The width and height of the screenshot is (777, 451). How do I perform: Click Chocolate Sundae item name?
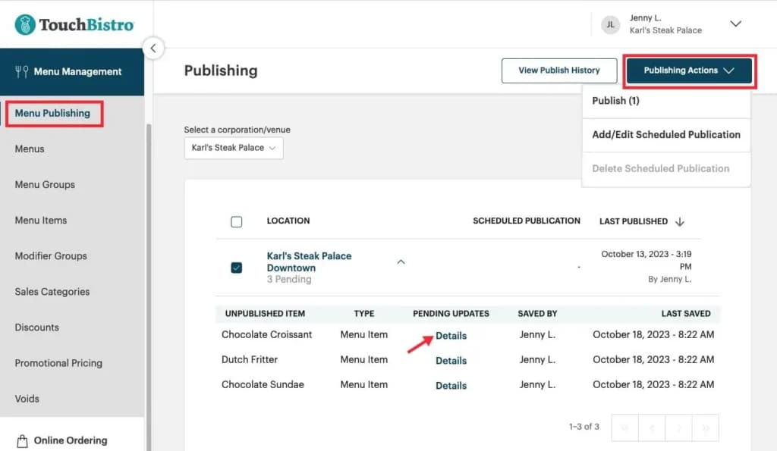click(263, 384)
